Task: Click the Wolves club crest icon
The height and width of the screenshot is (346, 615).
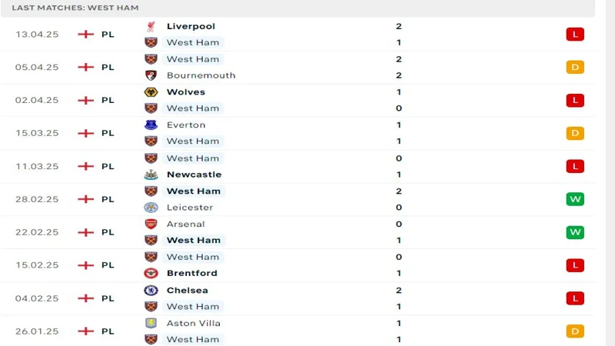Action: (151, 92)
